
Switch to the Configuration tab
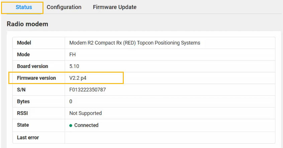point(64,7)
